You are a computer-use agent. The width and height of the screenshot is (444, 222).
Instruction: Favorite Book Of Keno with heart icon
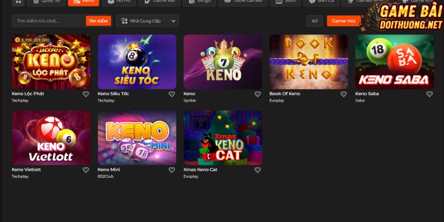point(344,94)
